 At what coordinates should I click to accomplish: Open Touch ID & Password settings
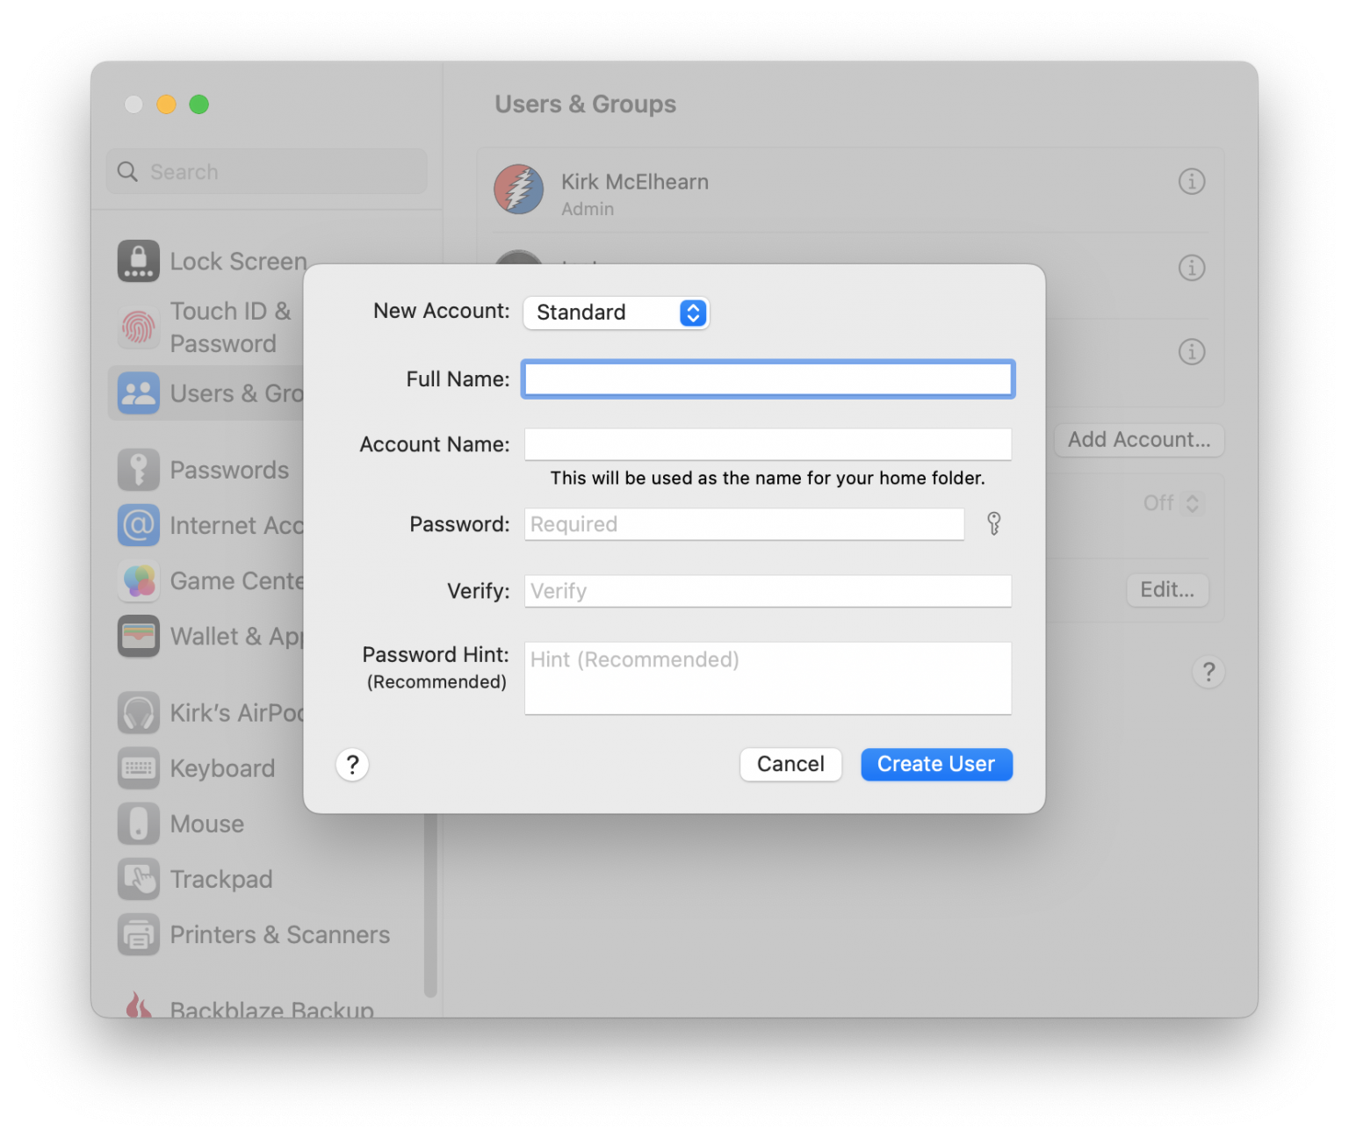tap(138, 327)
